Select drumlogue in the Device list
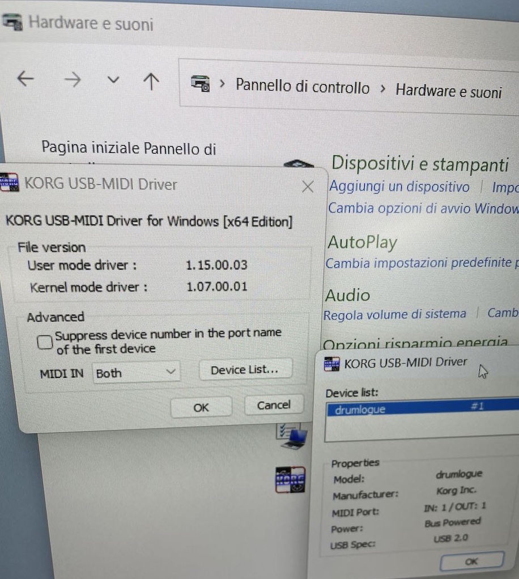Image resolution: width=519 pixels, height=579 pixels. point(422,409)
